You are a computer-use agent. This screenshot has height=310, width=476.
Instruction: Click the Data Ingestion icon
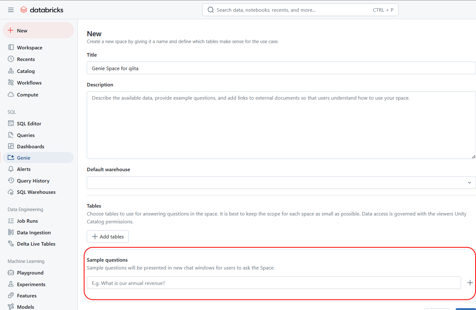pyautogui.click(x=11, y=232)
